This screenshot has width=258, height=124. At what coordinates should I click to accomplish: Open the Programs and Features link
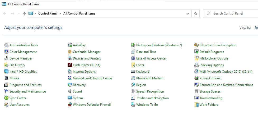25,85
